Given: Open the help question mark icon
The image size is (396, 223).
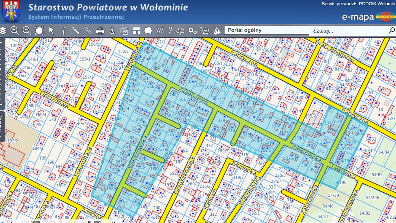Looking at the screenshot, I should click(x=170, y=31).
